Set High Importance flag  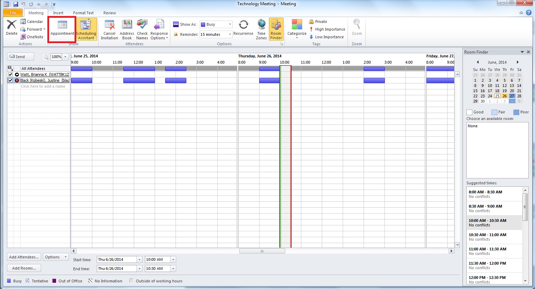(x=327, y=29)
